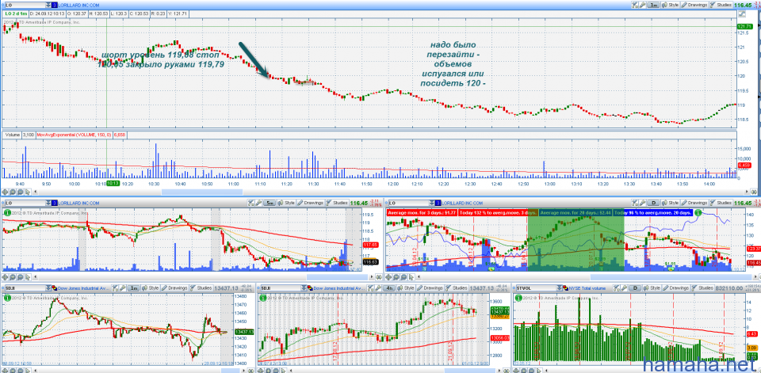Click zoom in icon below top chart
This screenshot has width=761, height=373.
pos(13,192)
